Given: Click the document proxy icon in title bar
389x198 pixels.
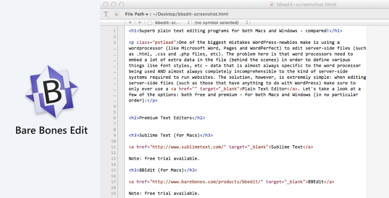Looking at the screenshot, I should 285,4.
